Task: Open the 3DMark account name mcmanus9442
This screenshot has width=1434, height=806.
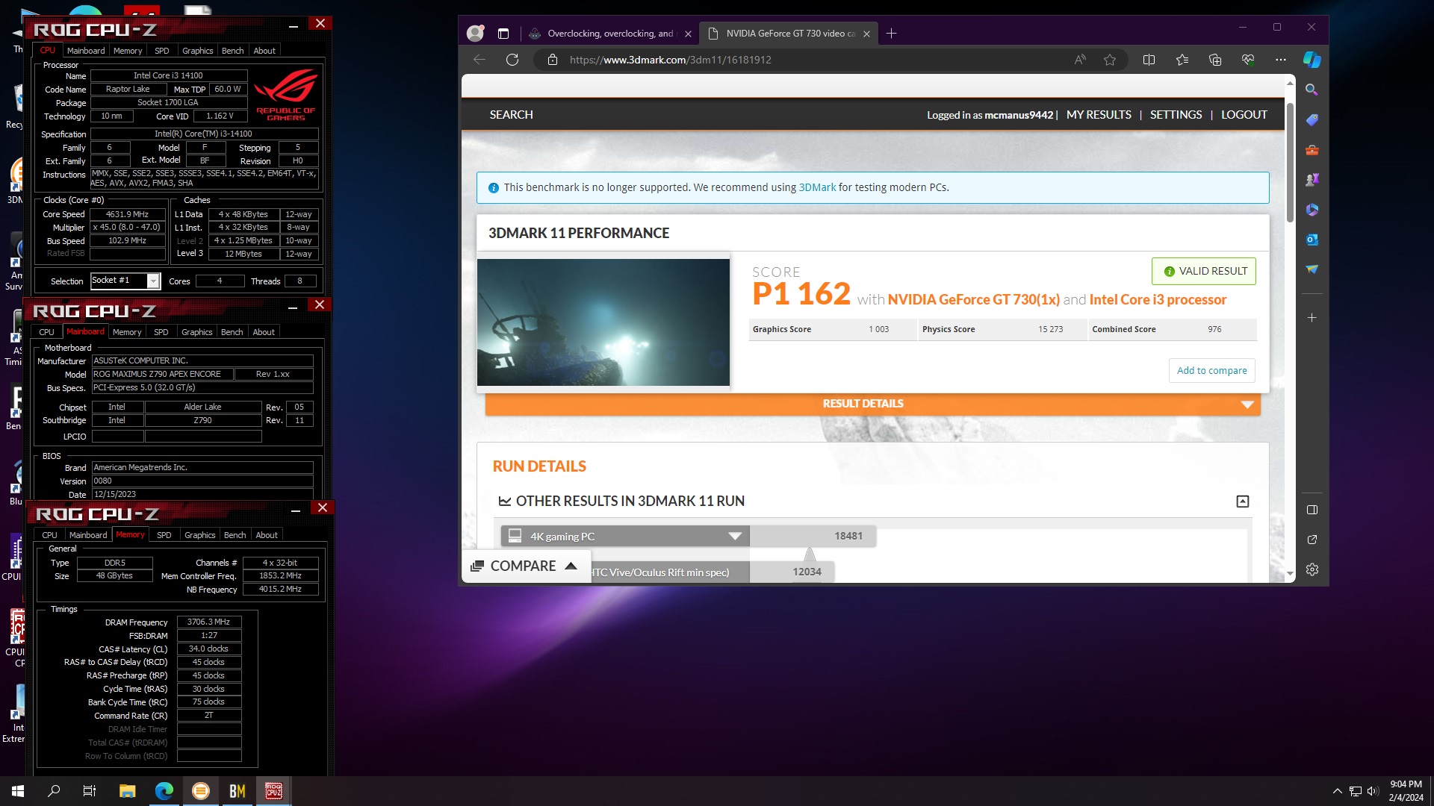Action: pos(1018,115)
